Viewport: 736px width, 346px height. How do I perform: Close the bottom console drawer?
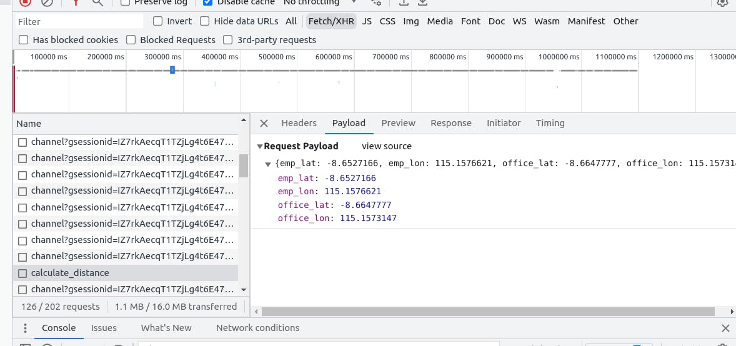pyautogui.click(x=725, y=328)
